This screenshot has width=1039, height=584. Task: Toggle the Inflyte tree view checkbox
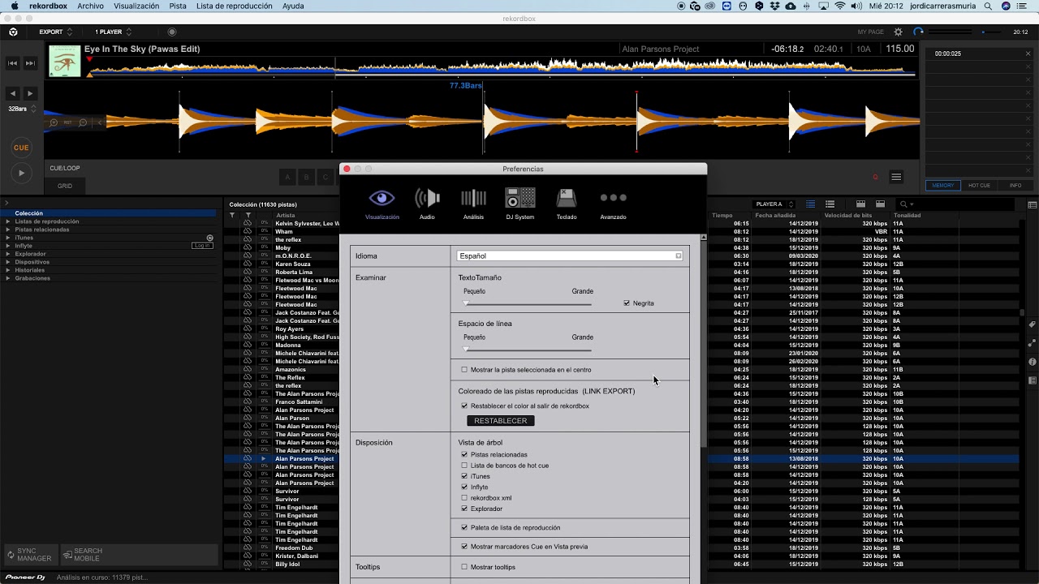[464, 487]
